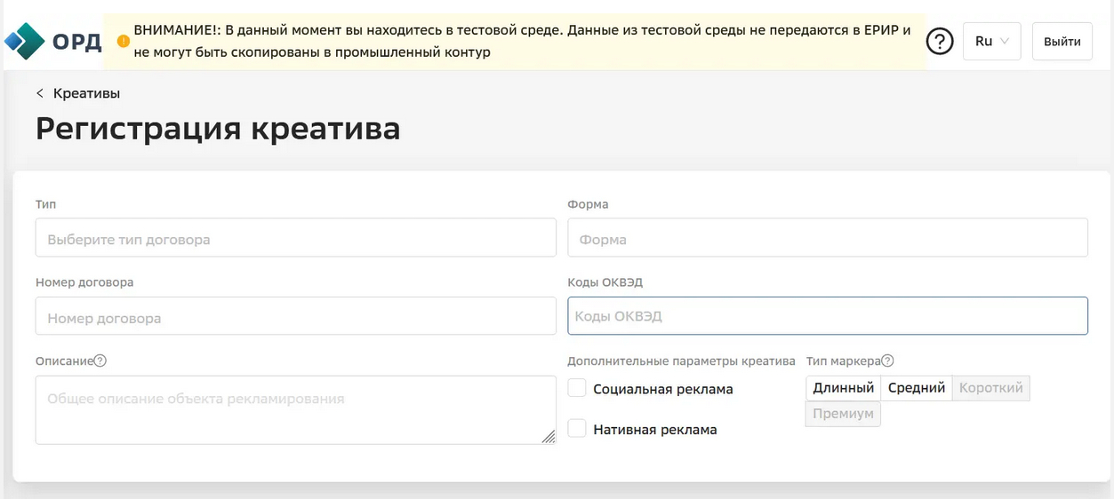Select the Средний marker type
1114x499 pixels.
[916, 388]
